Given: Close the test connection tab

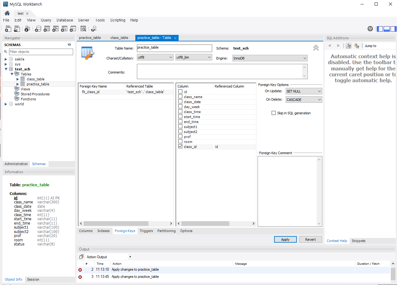Looking at the screenshot, I should [x=27, y=13].
